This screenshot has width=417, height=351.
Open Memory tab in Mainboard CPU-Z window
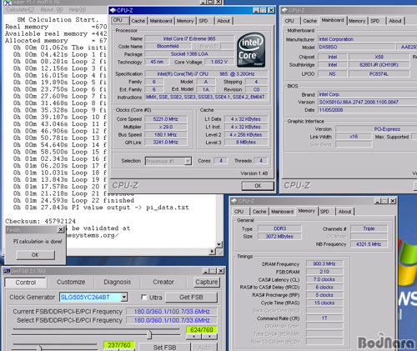[357, 21]
